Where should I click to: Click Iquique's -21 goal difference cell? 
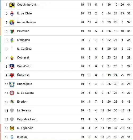point(122,137)
